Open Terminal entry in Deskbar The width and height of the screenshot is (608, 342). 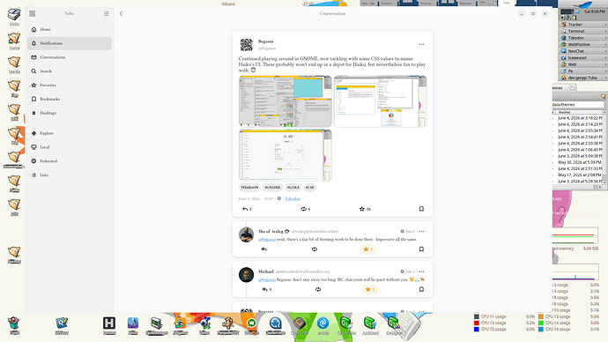pos(583,31)
